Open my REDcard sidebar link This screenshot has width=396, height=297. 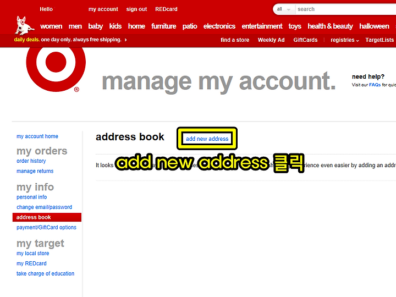[31, 263]
